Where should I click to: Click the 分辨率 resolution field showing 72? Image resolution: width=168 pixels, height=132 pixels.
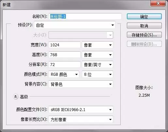[65, 65]
